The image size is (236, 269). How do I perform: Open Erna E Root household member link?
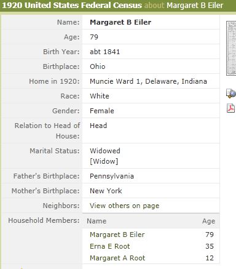tap(110, 246)
